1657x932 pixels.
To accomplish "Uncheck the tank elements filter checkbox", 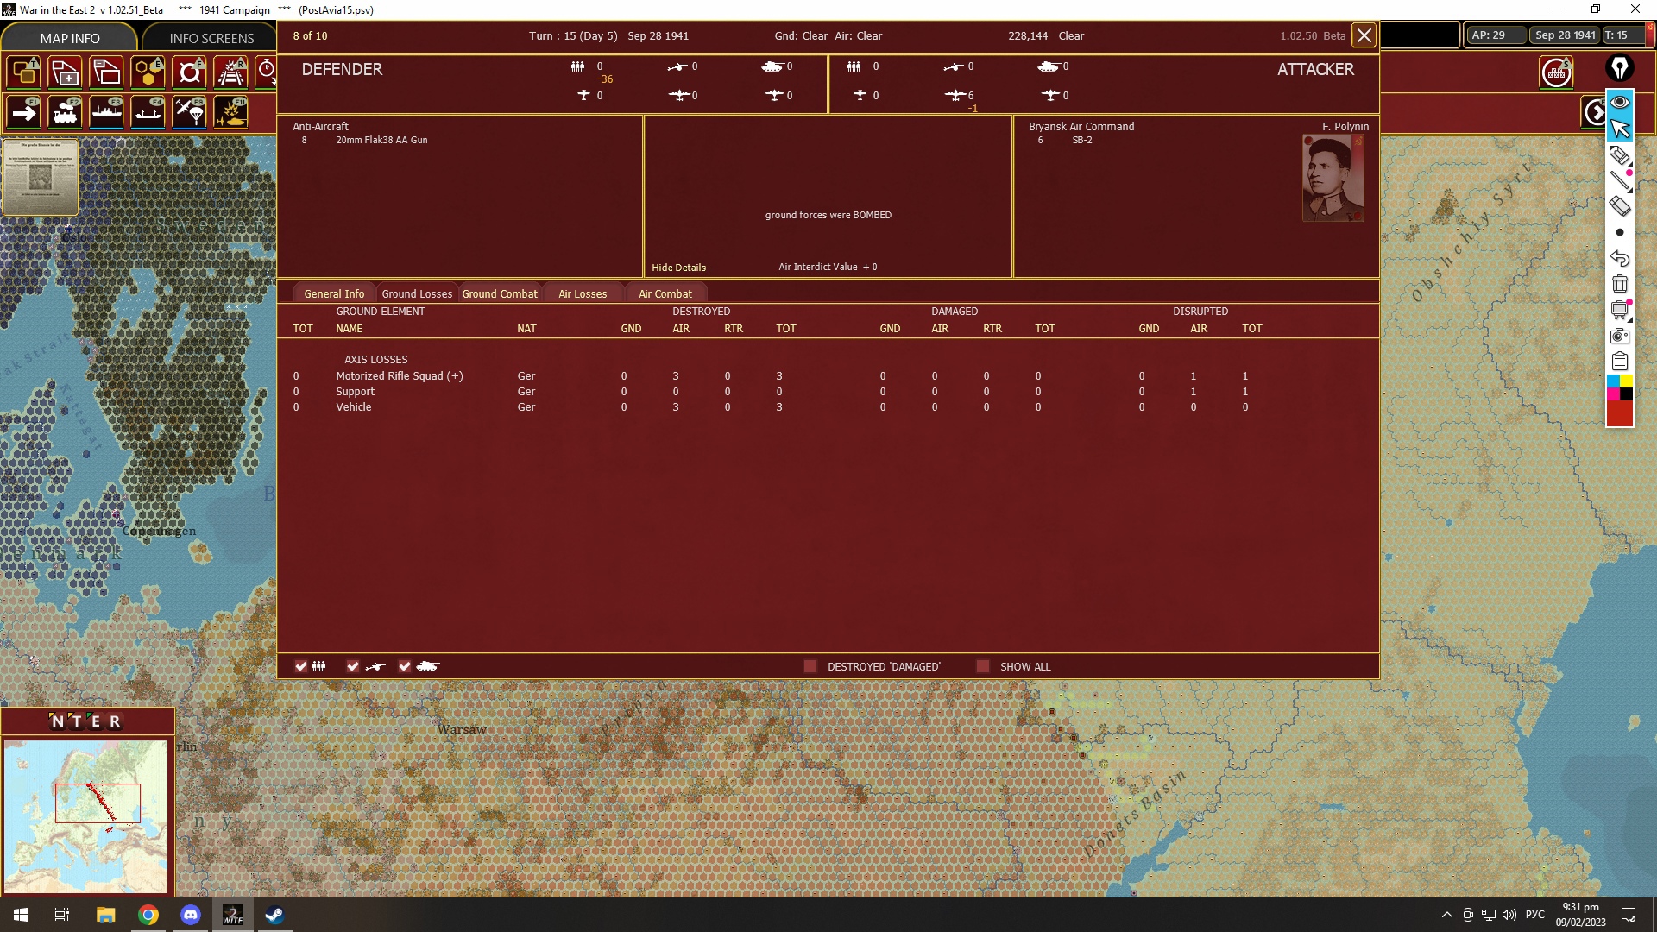I will coord(405,666).
